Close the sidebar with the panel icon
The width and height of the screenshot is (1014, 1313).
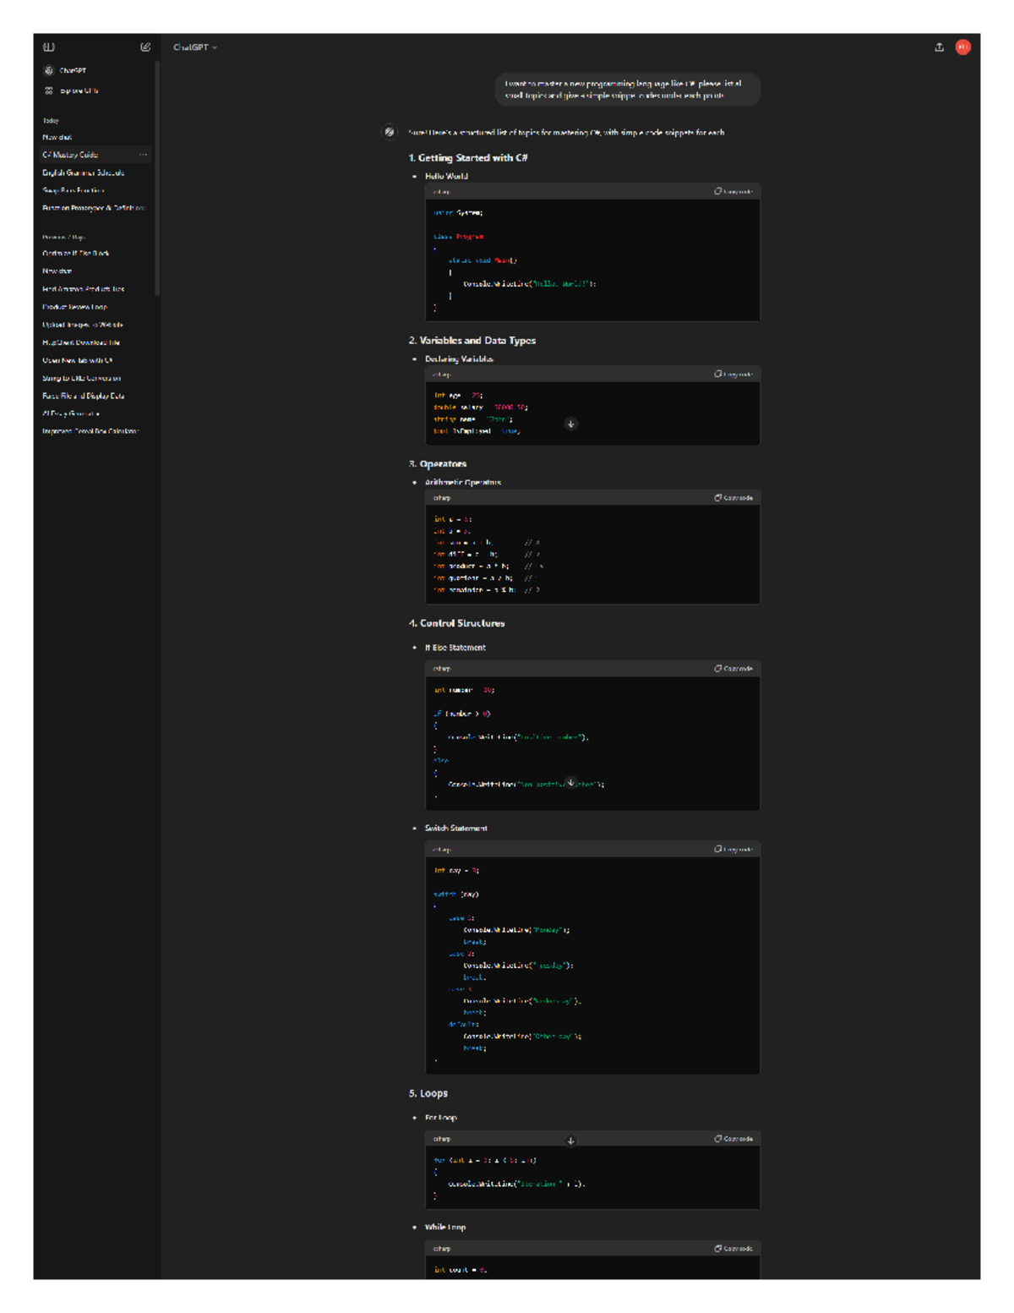point(49,47)
